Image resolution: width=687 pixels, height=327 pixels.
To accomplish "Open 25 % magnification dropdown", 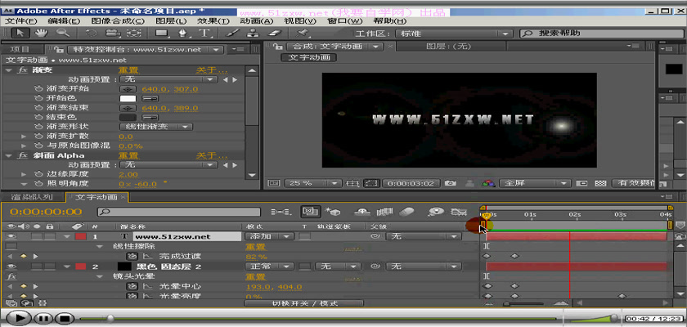I will (312, 183).
